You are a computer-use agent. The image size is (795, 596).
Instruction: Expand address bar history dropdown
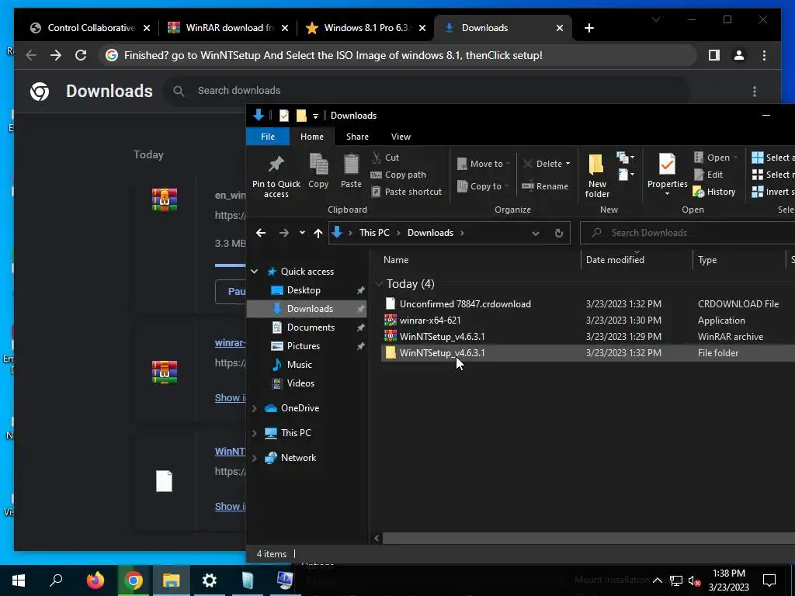click(536, 233)
